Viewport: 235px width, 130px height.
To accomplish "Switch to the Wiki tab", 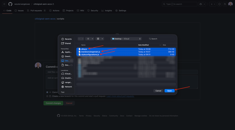I will click(81, 11).
